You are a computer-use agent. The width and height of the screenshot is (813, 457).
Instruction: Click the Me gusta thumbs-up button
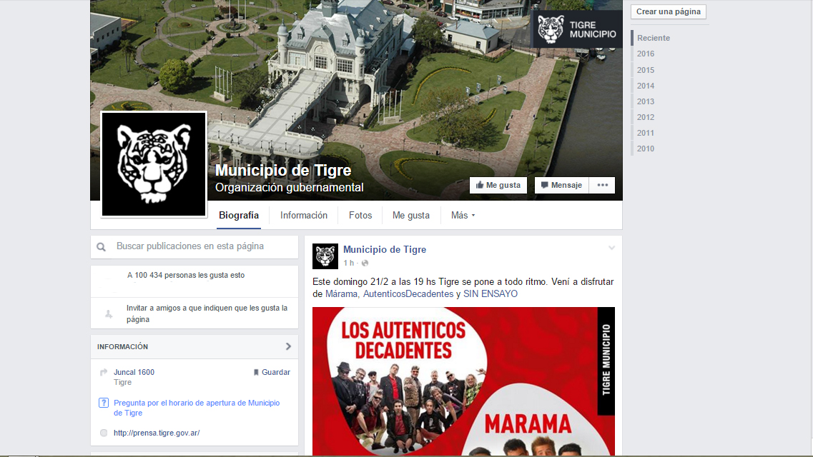click(498, 185)
